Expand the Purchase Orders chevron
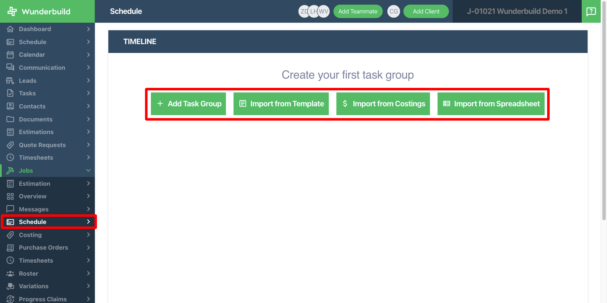 pos(89,248)
